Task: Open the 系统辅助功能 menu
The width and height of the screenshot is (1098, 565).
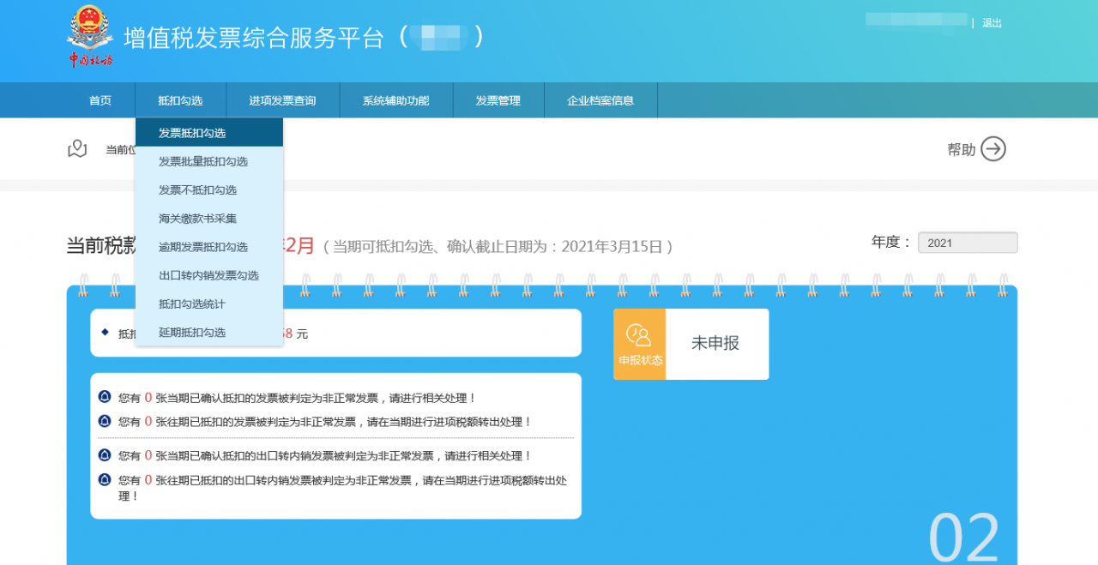Action: coord(395,99)
